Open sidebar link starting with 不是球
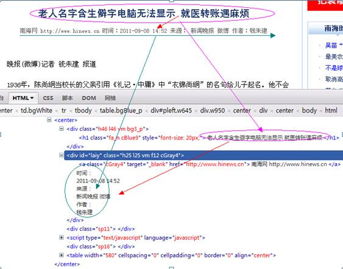The height and width of the screenshot is (269, 343). point(334,68)
